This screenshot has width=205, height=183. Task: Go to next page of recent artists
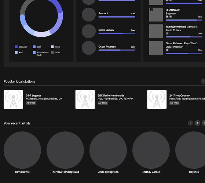point(197,123)
